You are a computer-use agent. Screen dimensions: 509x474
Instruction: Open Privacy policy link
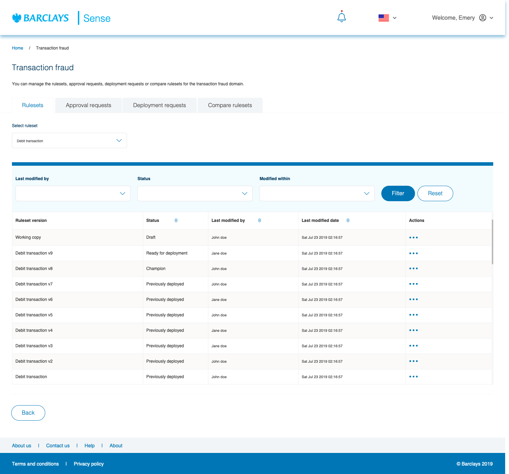pyautogui.click(x=89, y=464)
